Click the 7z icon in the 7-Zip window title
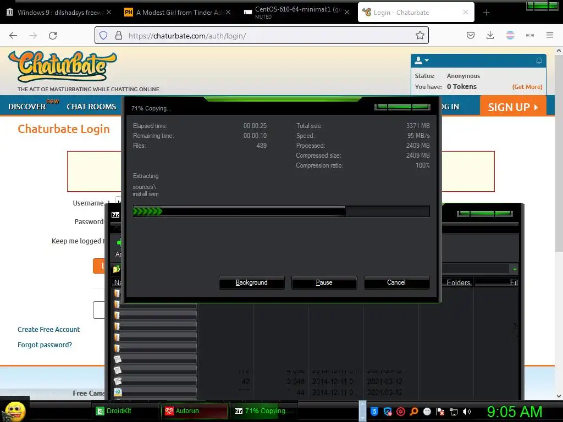 tap(115, 215)
